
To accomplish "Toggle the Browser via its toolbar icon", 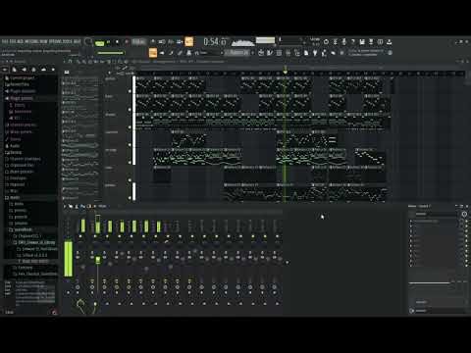I will (297, 53).
